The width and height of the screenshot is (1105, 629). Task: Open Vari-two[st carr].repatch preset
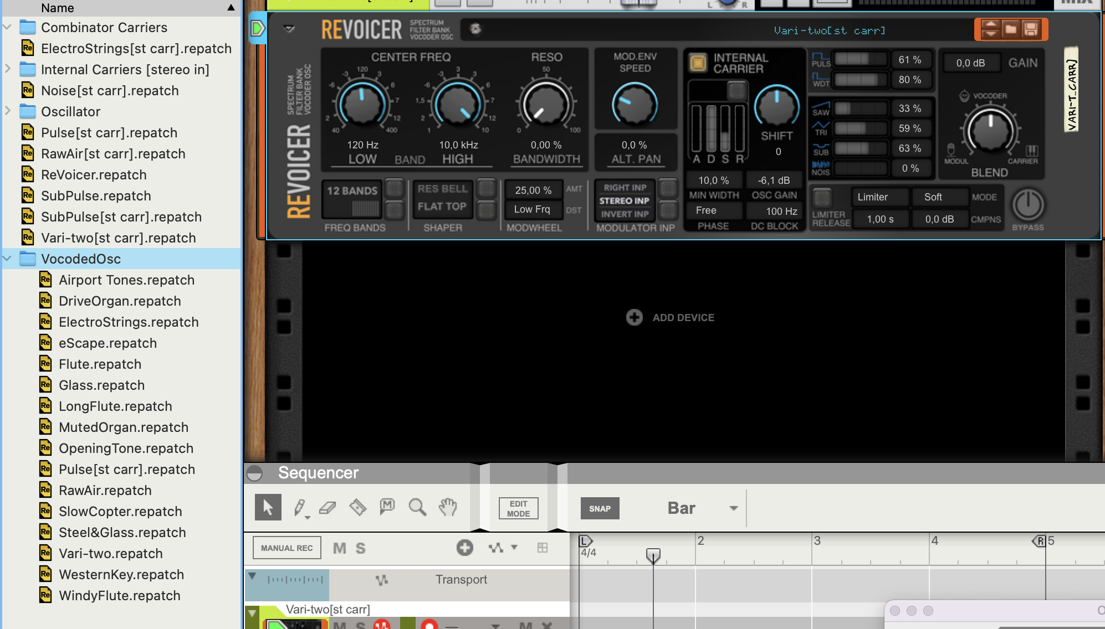point(119,238)
